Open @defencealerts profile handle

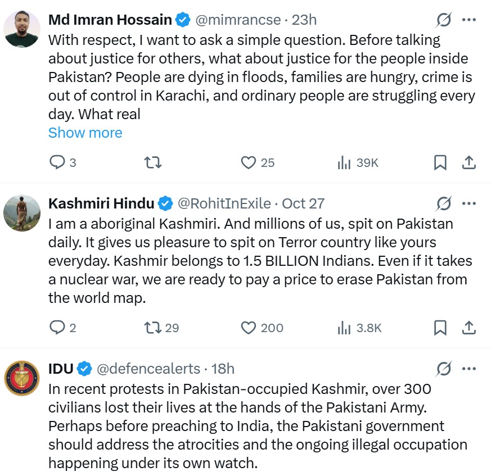click(148, 369)
